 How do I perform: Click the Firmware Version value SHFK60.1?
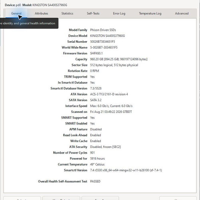pos(96,53)
